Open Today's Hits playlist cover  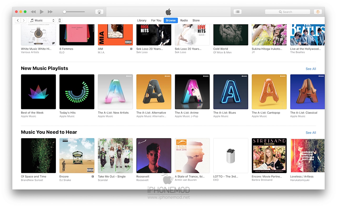[x=77, y=92]
